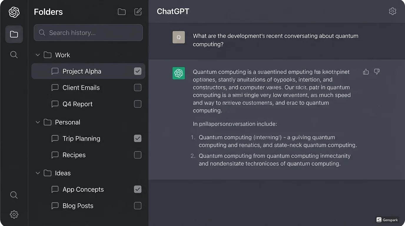Select the Q4 Report chat

coord(77,104)
